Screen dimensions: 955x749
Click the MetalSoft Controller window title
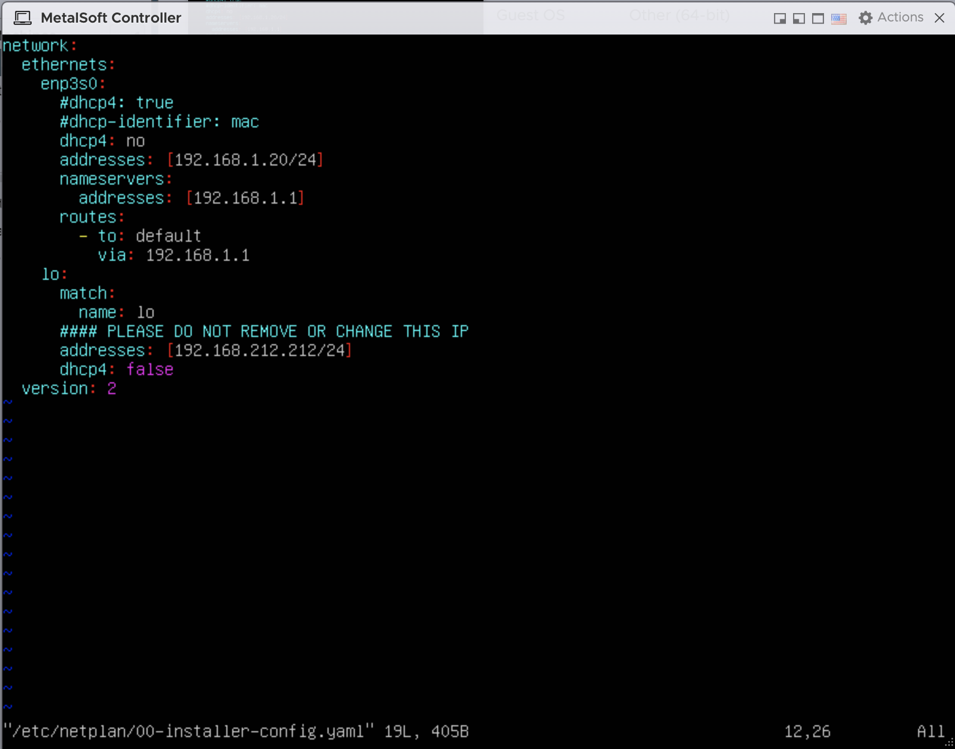click(x=111, y=18)
